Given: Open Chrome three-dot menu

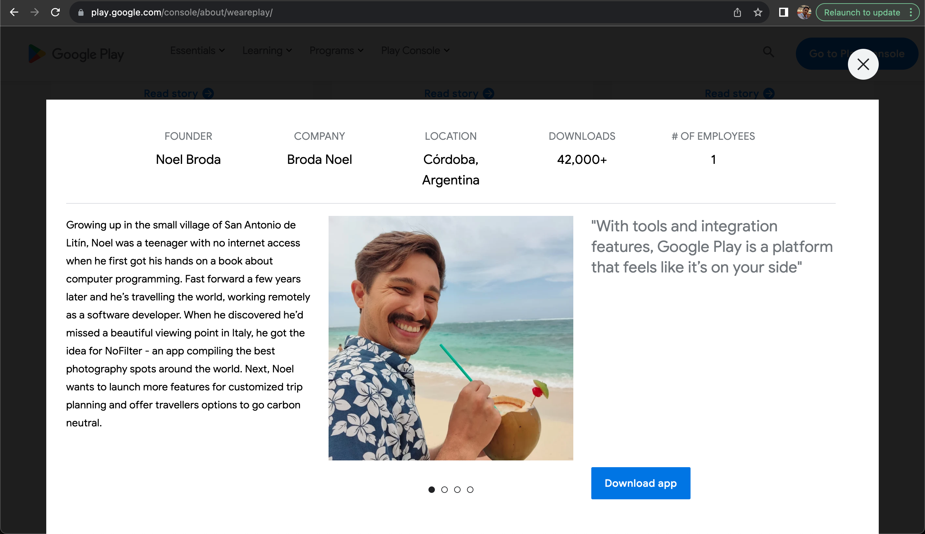Looking at the screenshot, I should pyautogui.click(x=911, y=13).
